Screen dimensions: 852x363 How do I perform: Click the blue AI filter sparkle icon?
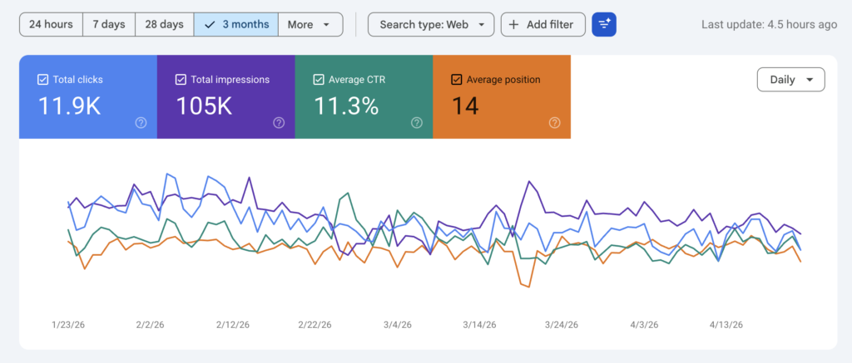click(604, 25)
